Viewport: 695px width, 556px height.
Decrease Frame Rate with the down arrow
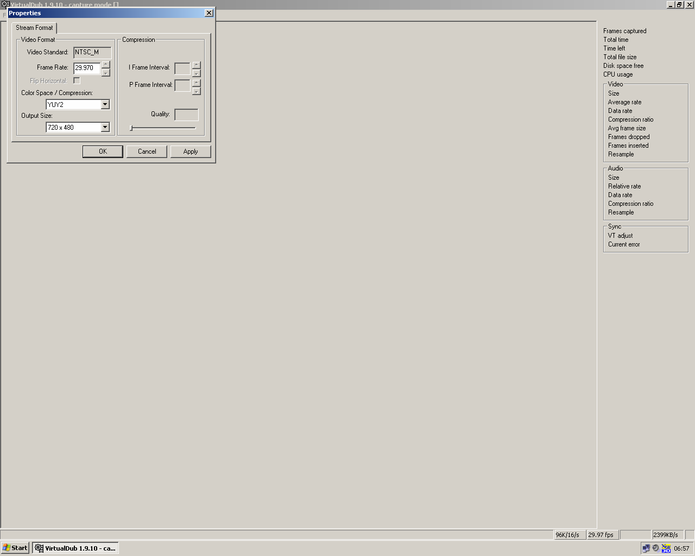[106, 72]
